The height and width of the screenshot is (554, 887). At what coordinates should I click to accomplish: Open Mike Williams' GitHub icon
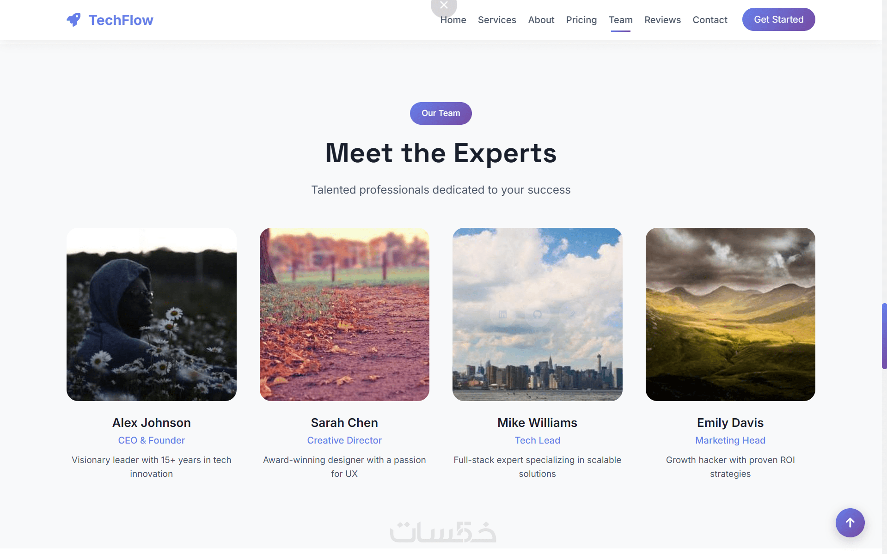pyautogui.click(x=538, y=315)
